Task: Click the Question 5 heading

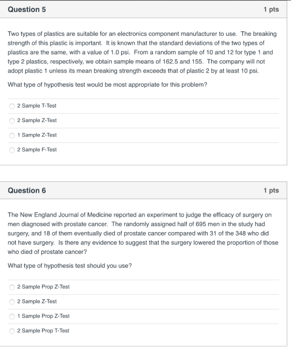Action: 27,9
